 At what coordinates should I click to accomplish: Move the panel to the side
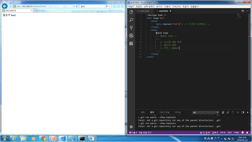(x=243, y=112)
